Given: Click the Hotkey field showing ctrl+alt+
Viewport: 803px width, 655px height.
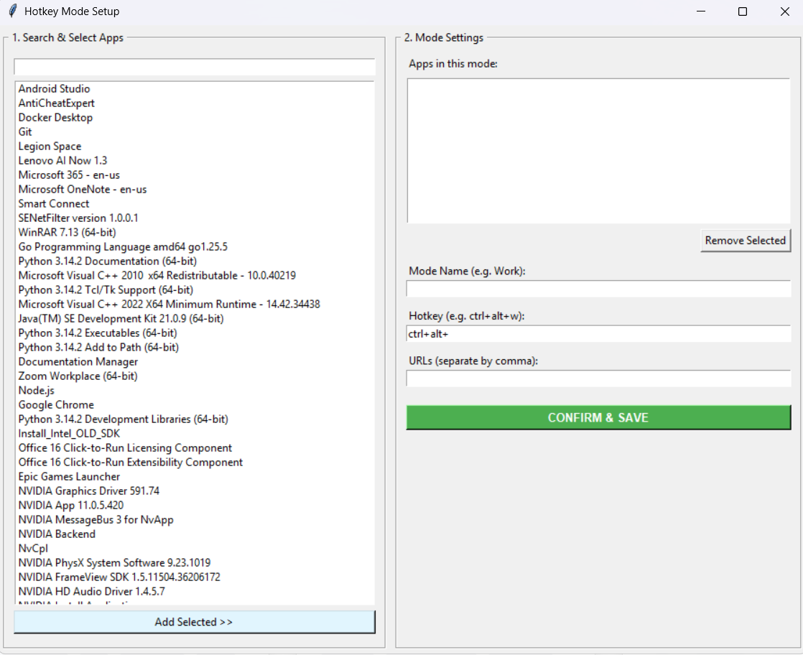Looking at the screenshot, I should tap(598, 333).
